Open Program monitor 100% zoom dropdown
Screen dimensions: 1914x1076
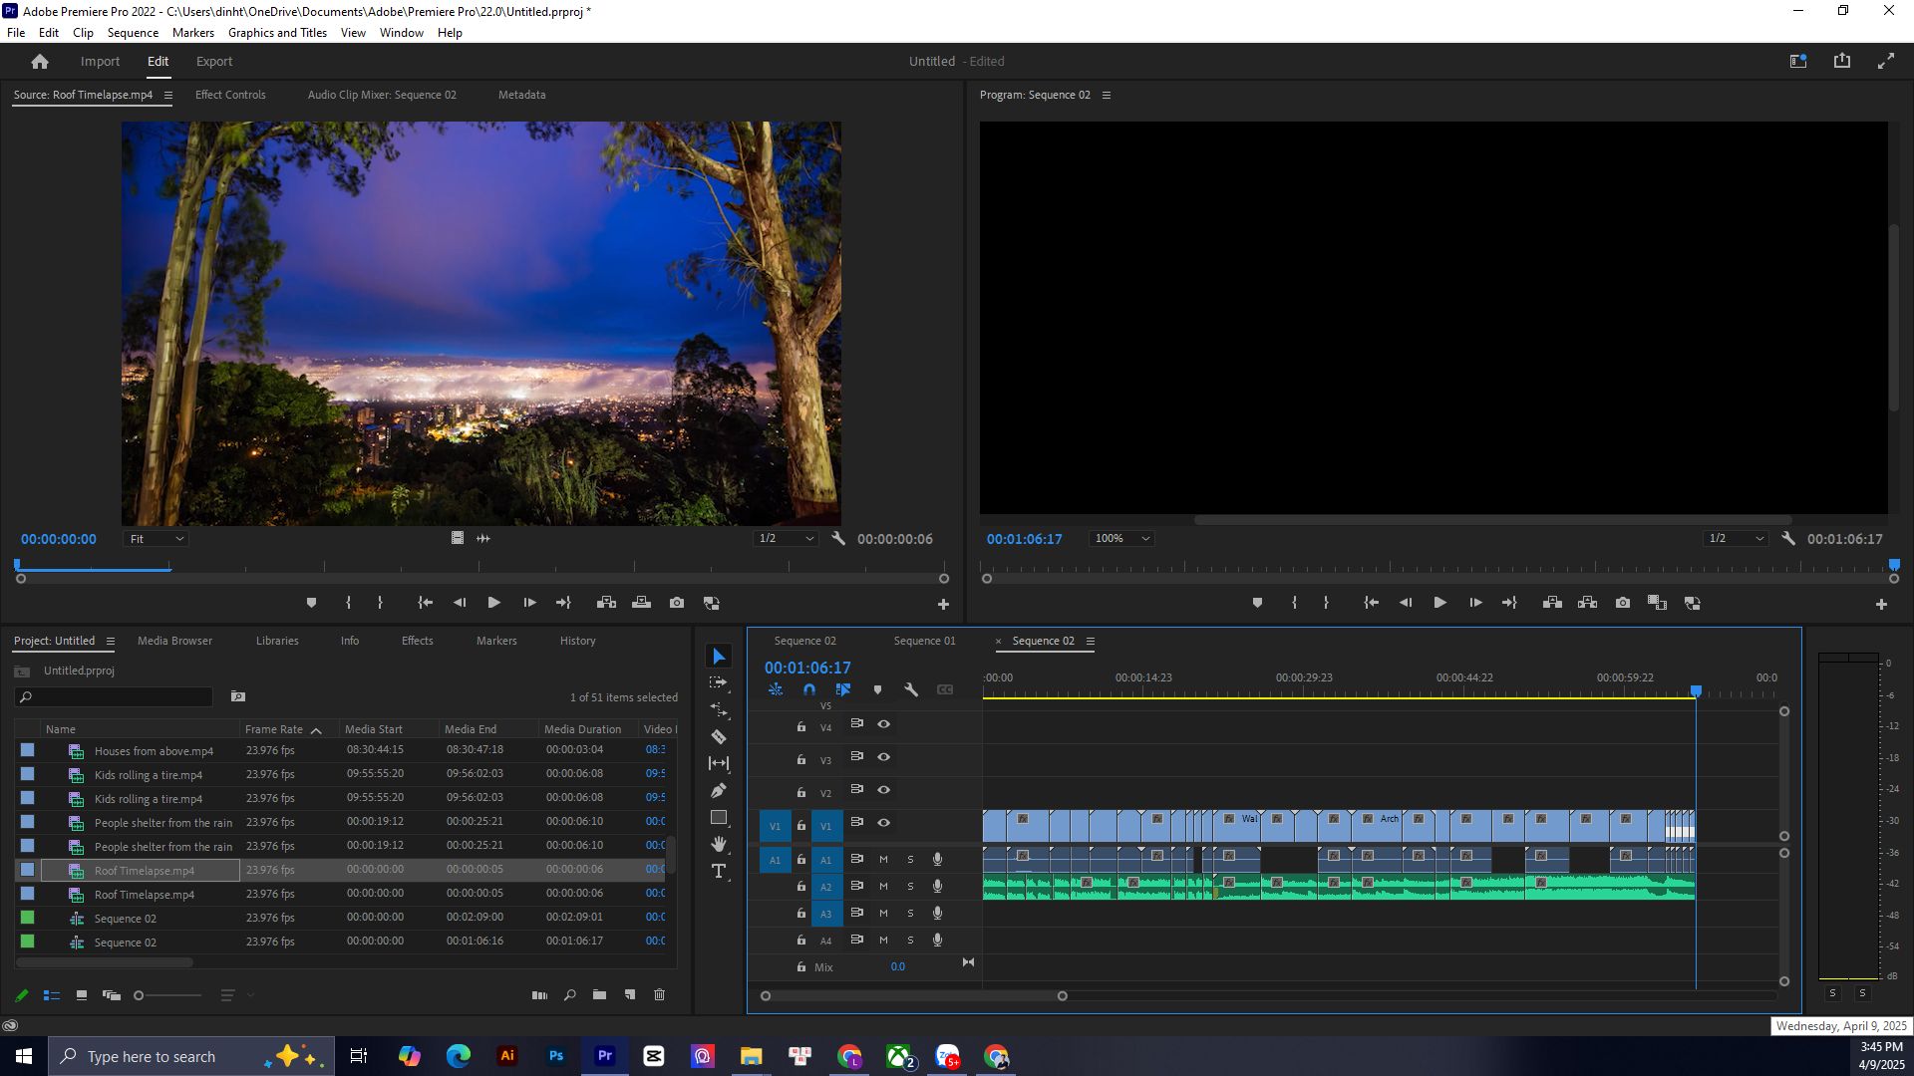(1121, 539)
